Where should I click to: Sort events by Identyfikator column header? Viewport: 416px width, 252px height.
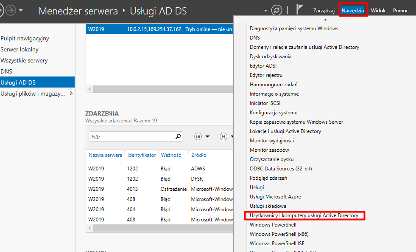click(141, 155)
